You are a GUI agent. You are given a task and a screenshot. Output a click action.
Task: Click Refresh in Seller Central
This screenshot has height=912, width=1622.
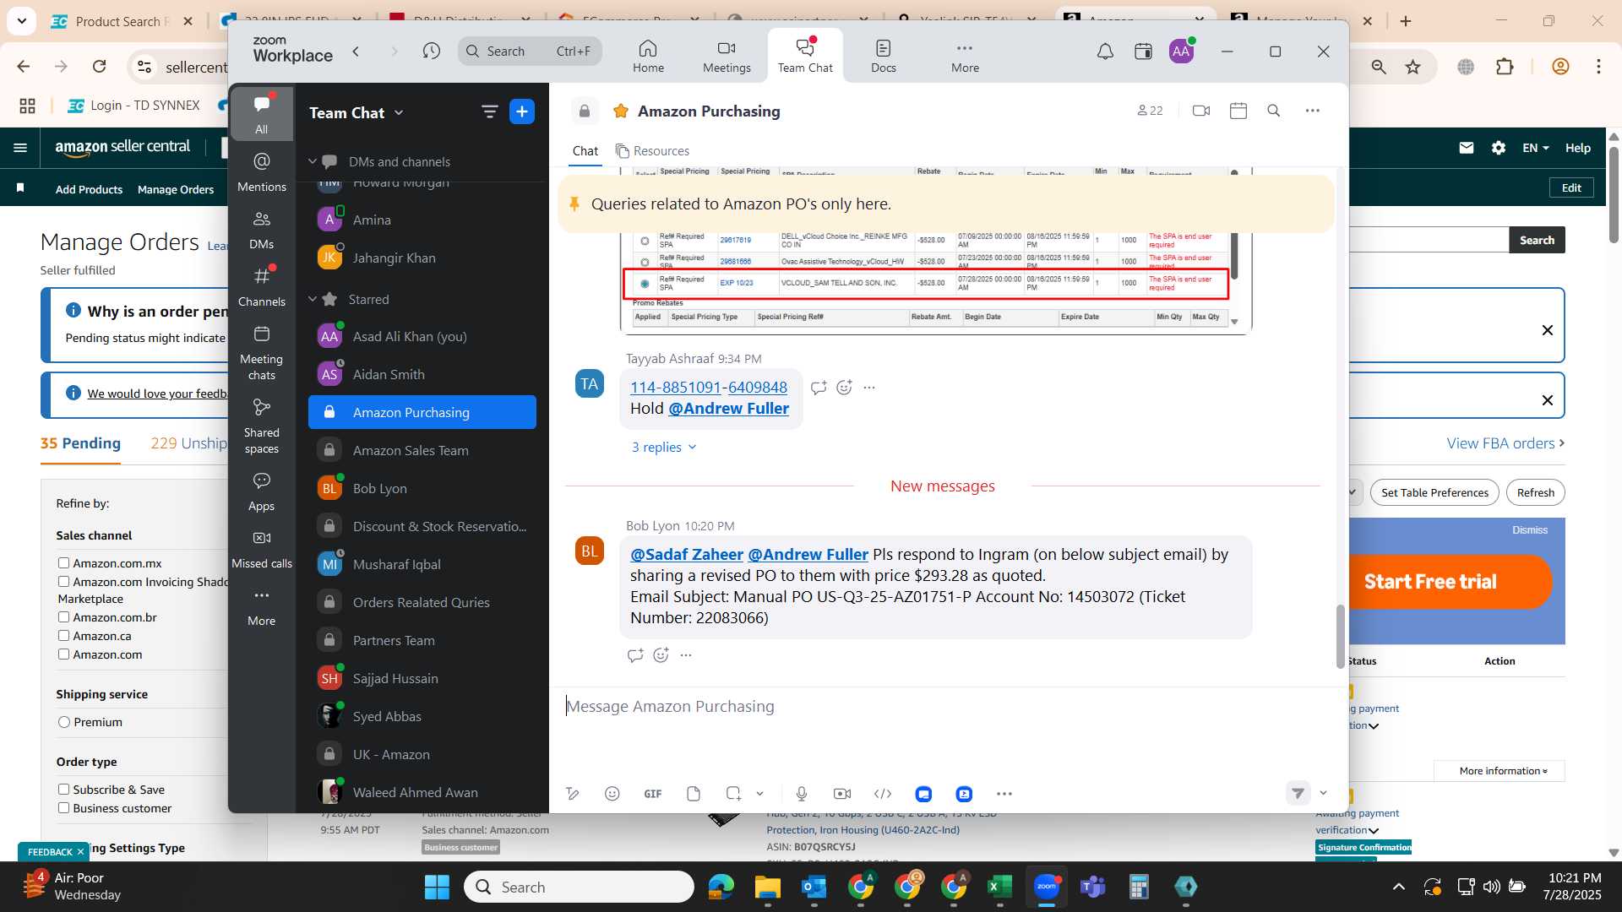(x=1535, y=492)
